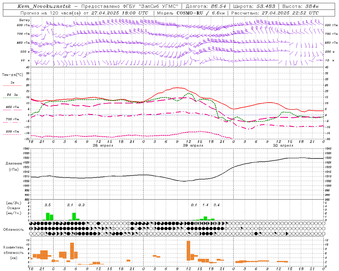The image size is (339, 271).
Task: Click the 0.3 precipitation total value
Action: [82, 205]
